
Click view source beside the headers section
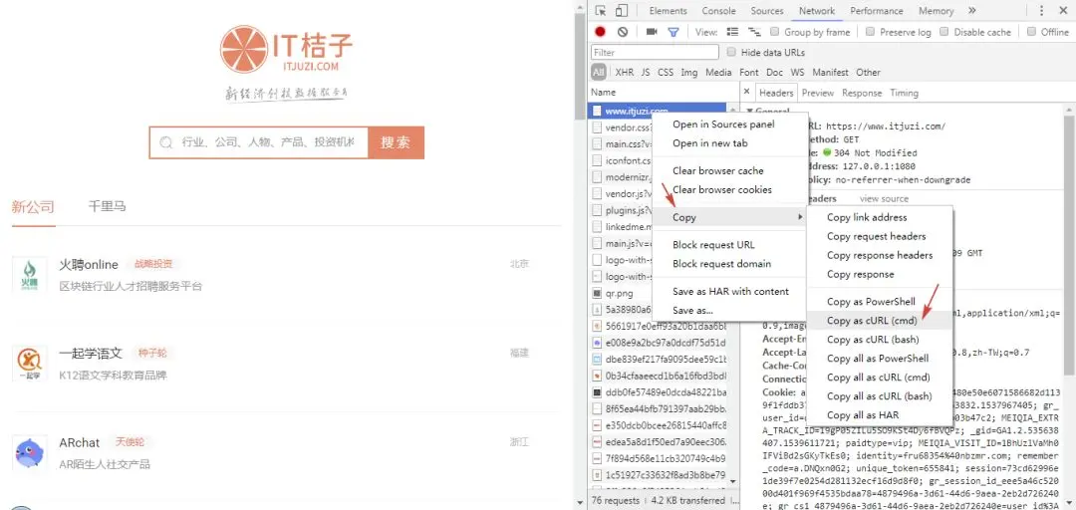coord(884,199)
